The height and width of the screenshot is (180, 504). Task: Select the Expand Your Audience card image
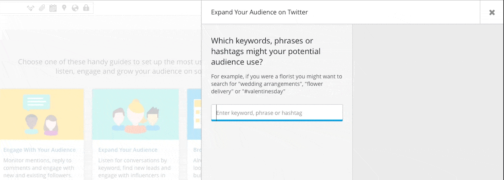click(135, 114)
